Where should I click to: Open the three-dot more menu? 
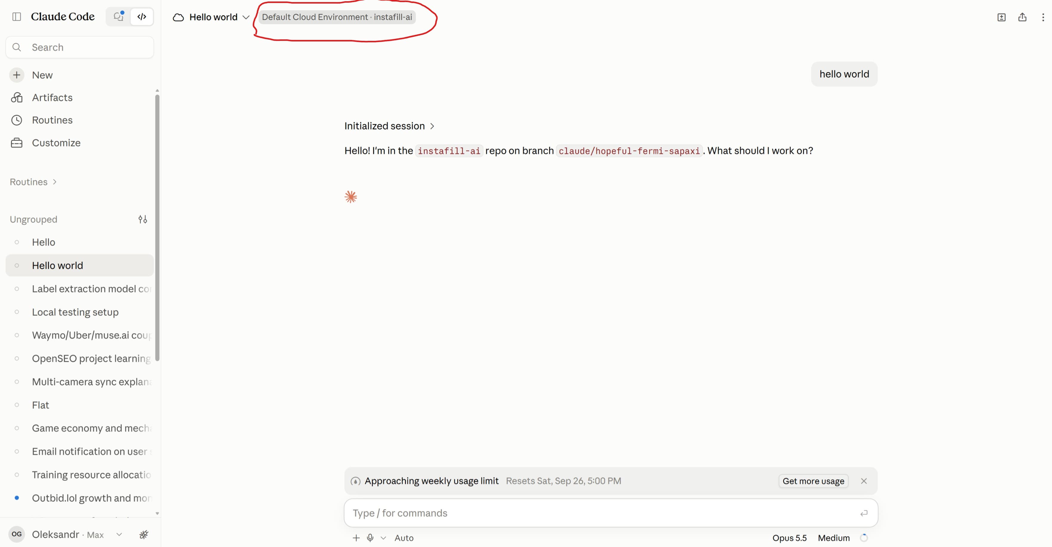[1043, 17]
